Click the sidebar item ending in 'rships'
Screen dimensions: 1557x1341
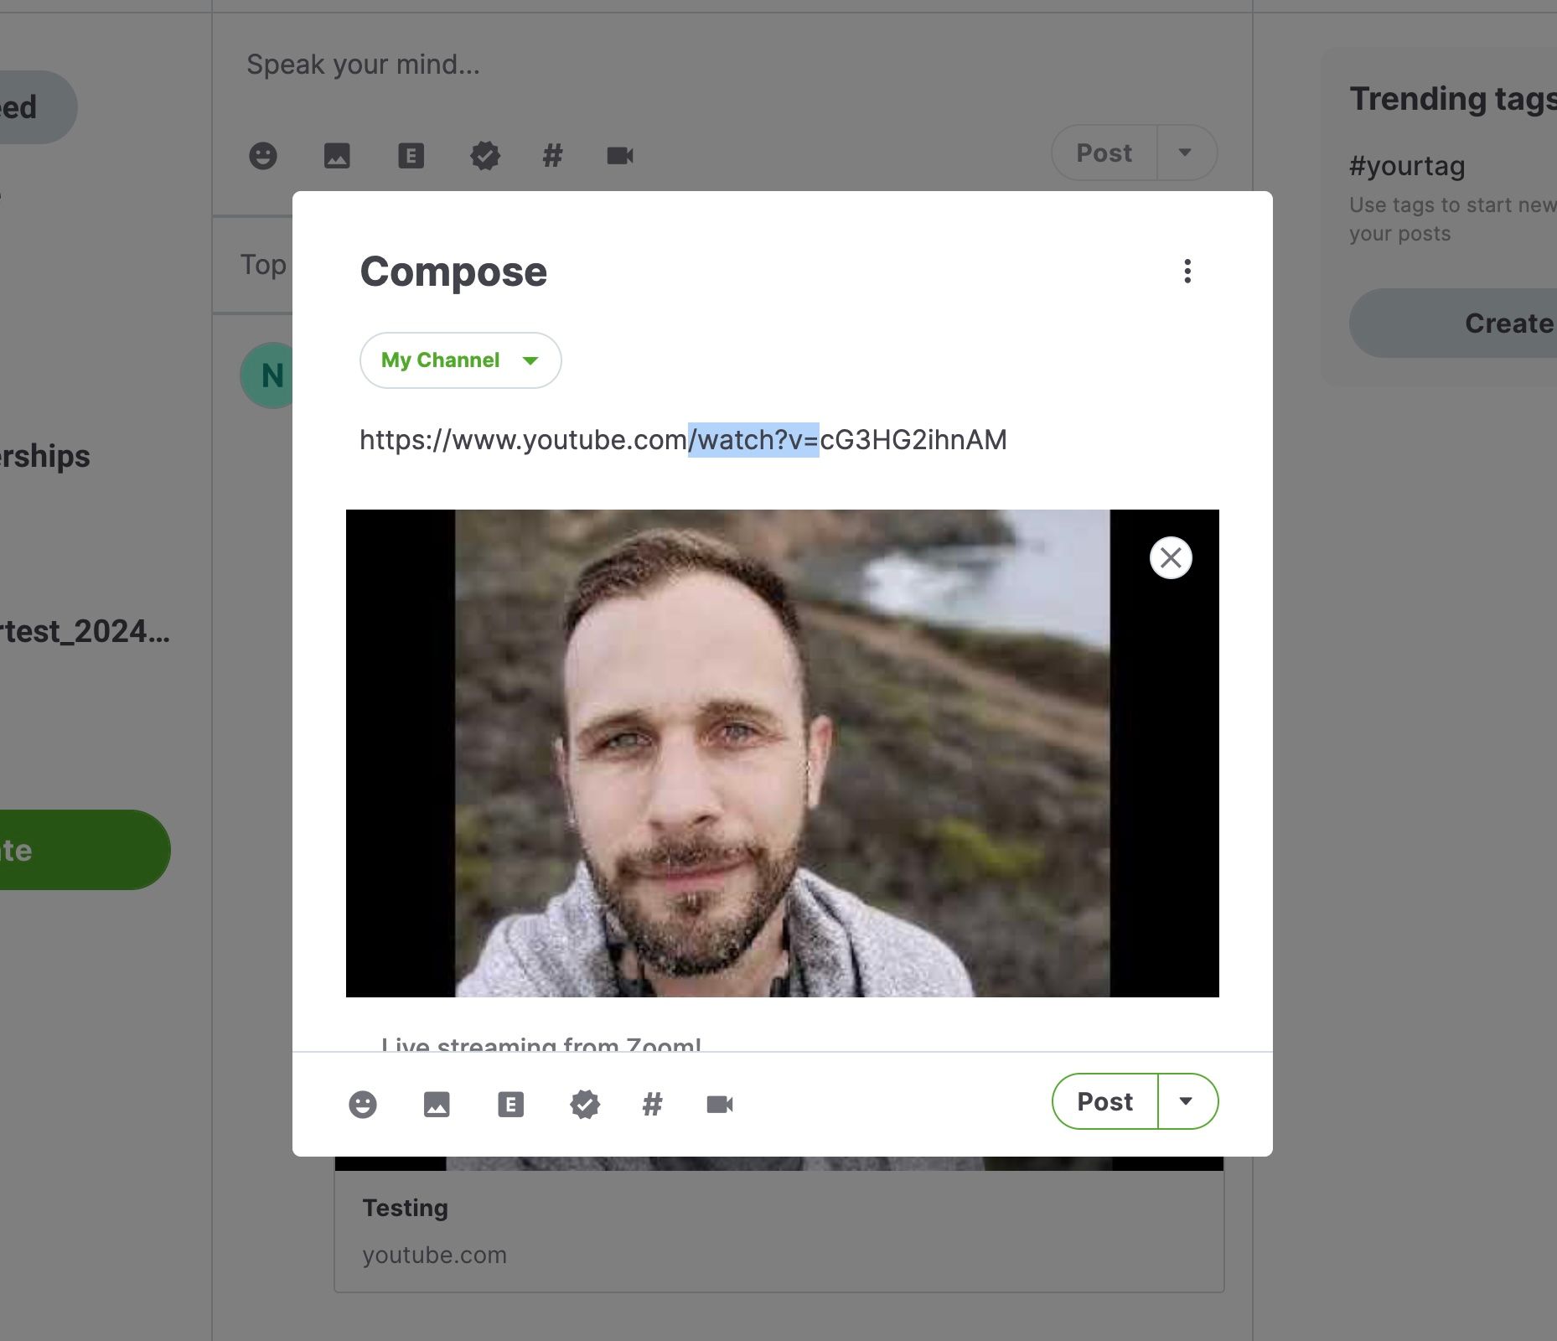(45, 457)
